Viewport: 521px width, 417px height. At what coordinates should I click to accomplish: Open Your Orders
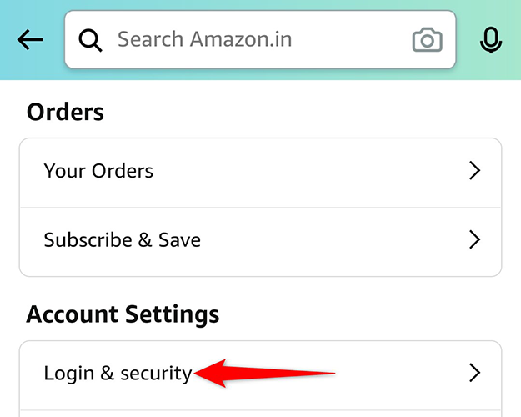tap(98, 171)
